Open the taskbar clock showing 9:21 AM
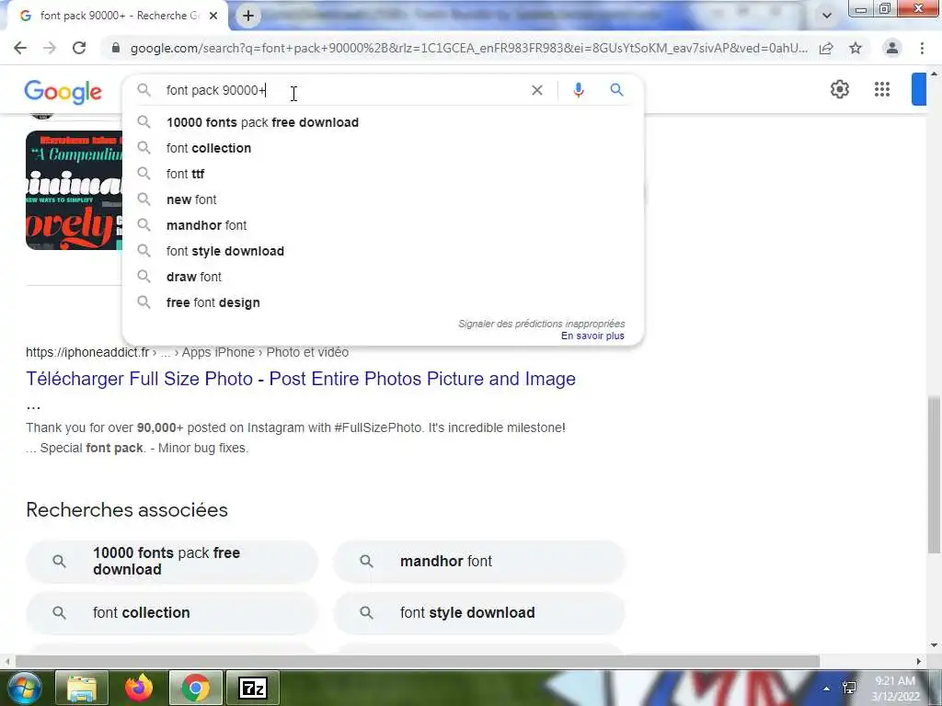The height and width of the screenshot is (706, 942). pos(896,689)
